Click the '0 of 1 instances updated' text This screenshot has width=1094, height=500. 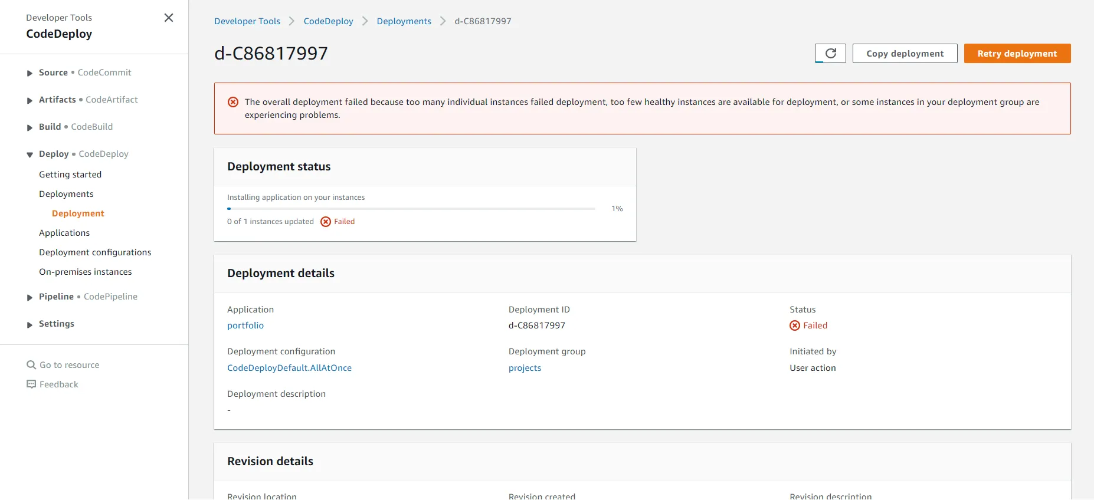point(270,222)
